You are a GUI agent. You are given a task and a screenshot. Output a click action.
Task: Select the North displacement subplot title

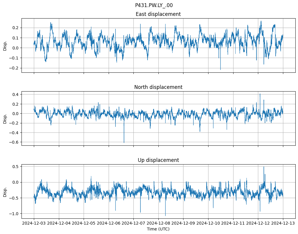tap(158, 87)
